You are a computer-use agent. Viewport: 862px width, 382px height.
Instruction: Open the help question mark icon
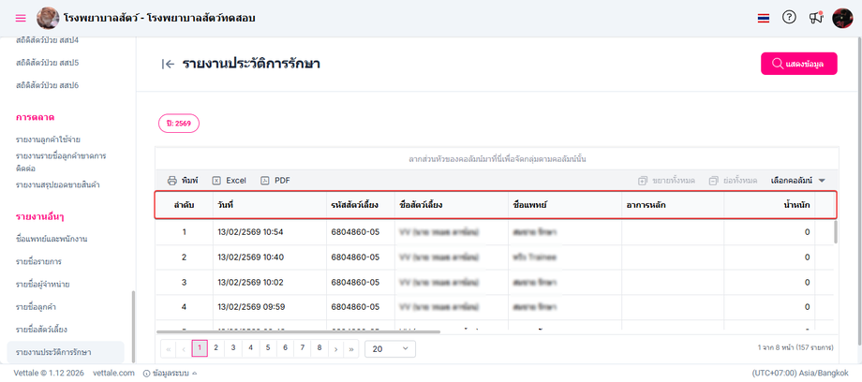[x=789, y=18]
